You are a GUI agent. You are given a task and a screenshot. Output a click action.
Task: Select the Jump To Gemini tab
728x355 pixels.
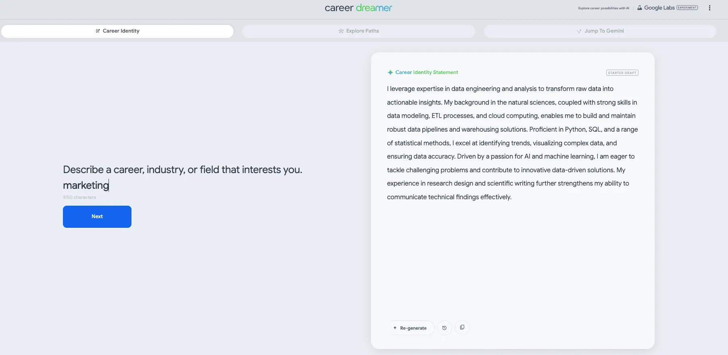600,31
